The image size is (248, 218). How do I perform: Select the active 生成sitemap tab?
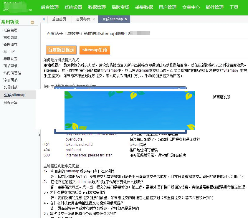(x=113, y=19)
